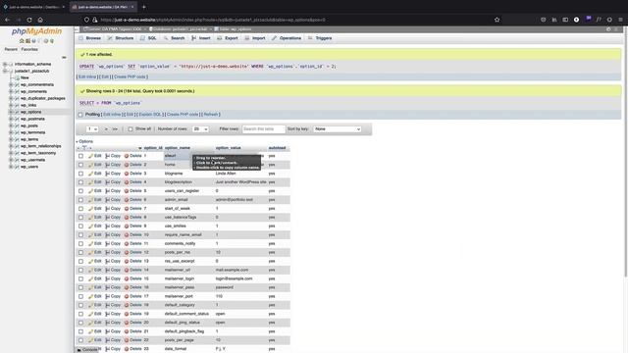Check the row checkbox for posts_per_page

80,340
